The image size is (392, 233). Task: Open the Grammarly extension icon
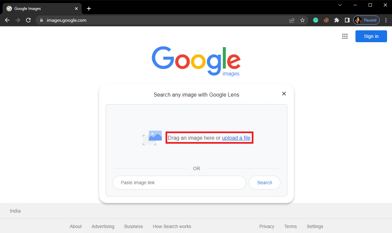[316, 20]
